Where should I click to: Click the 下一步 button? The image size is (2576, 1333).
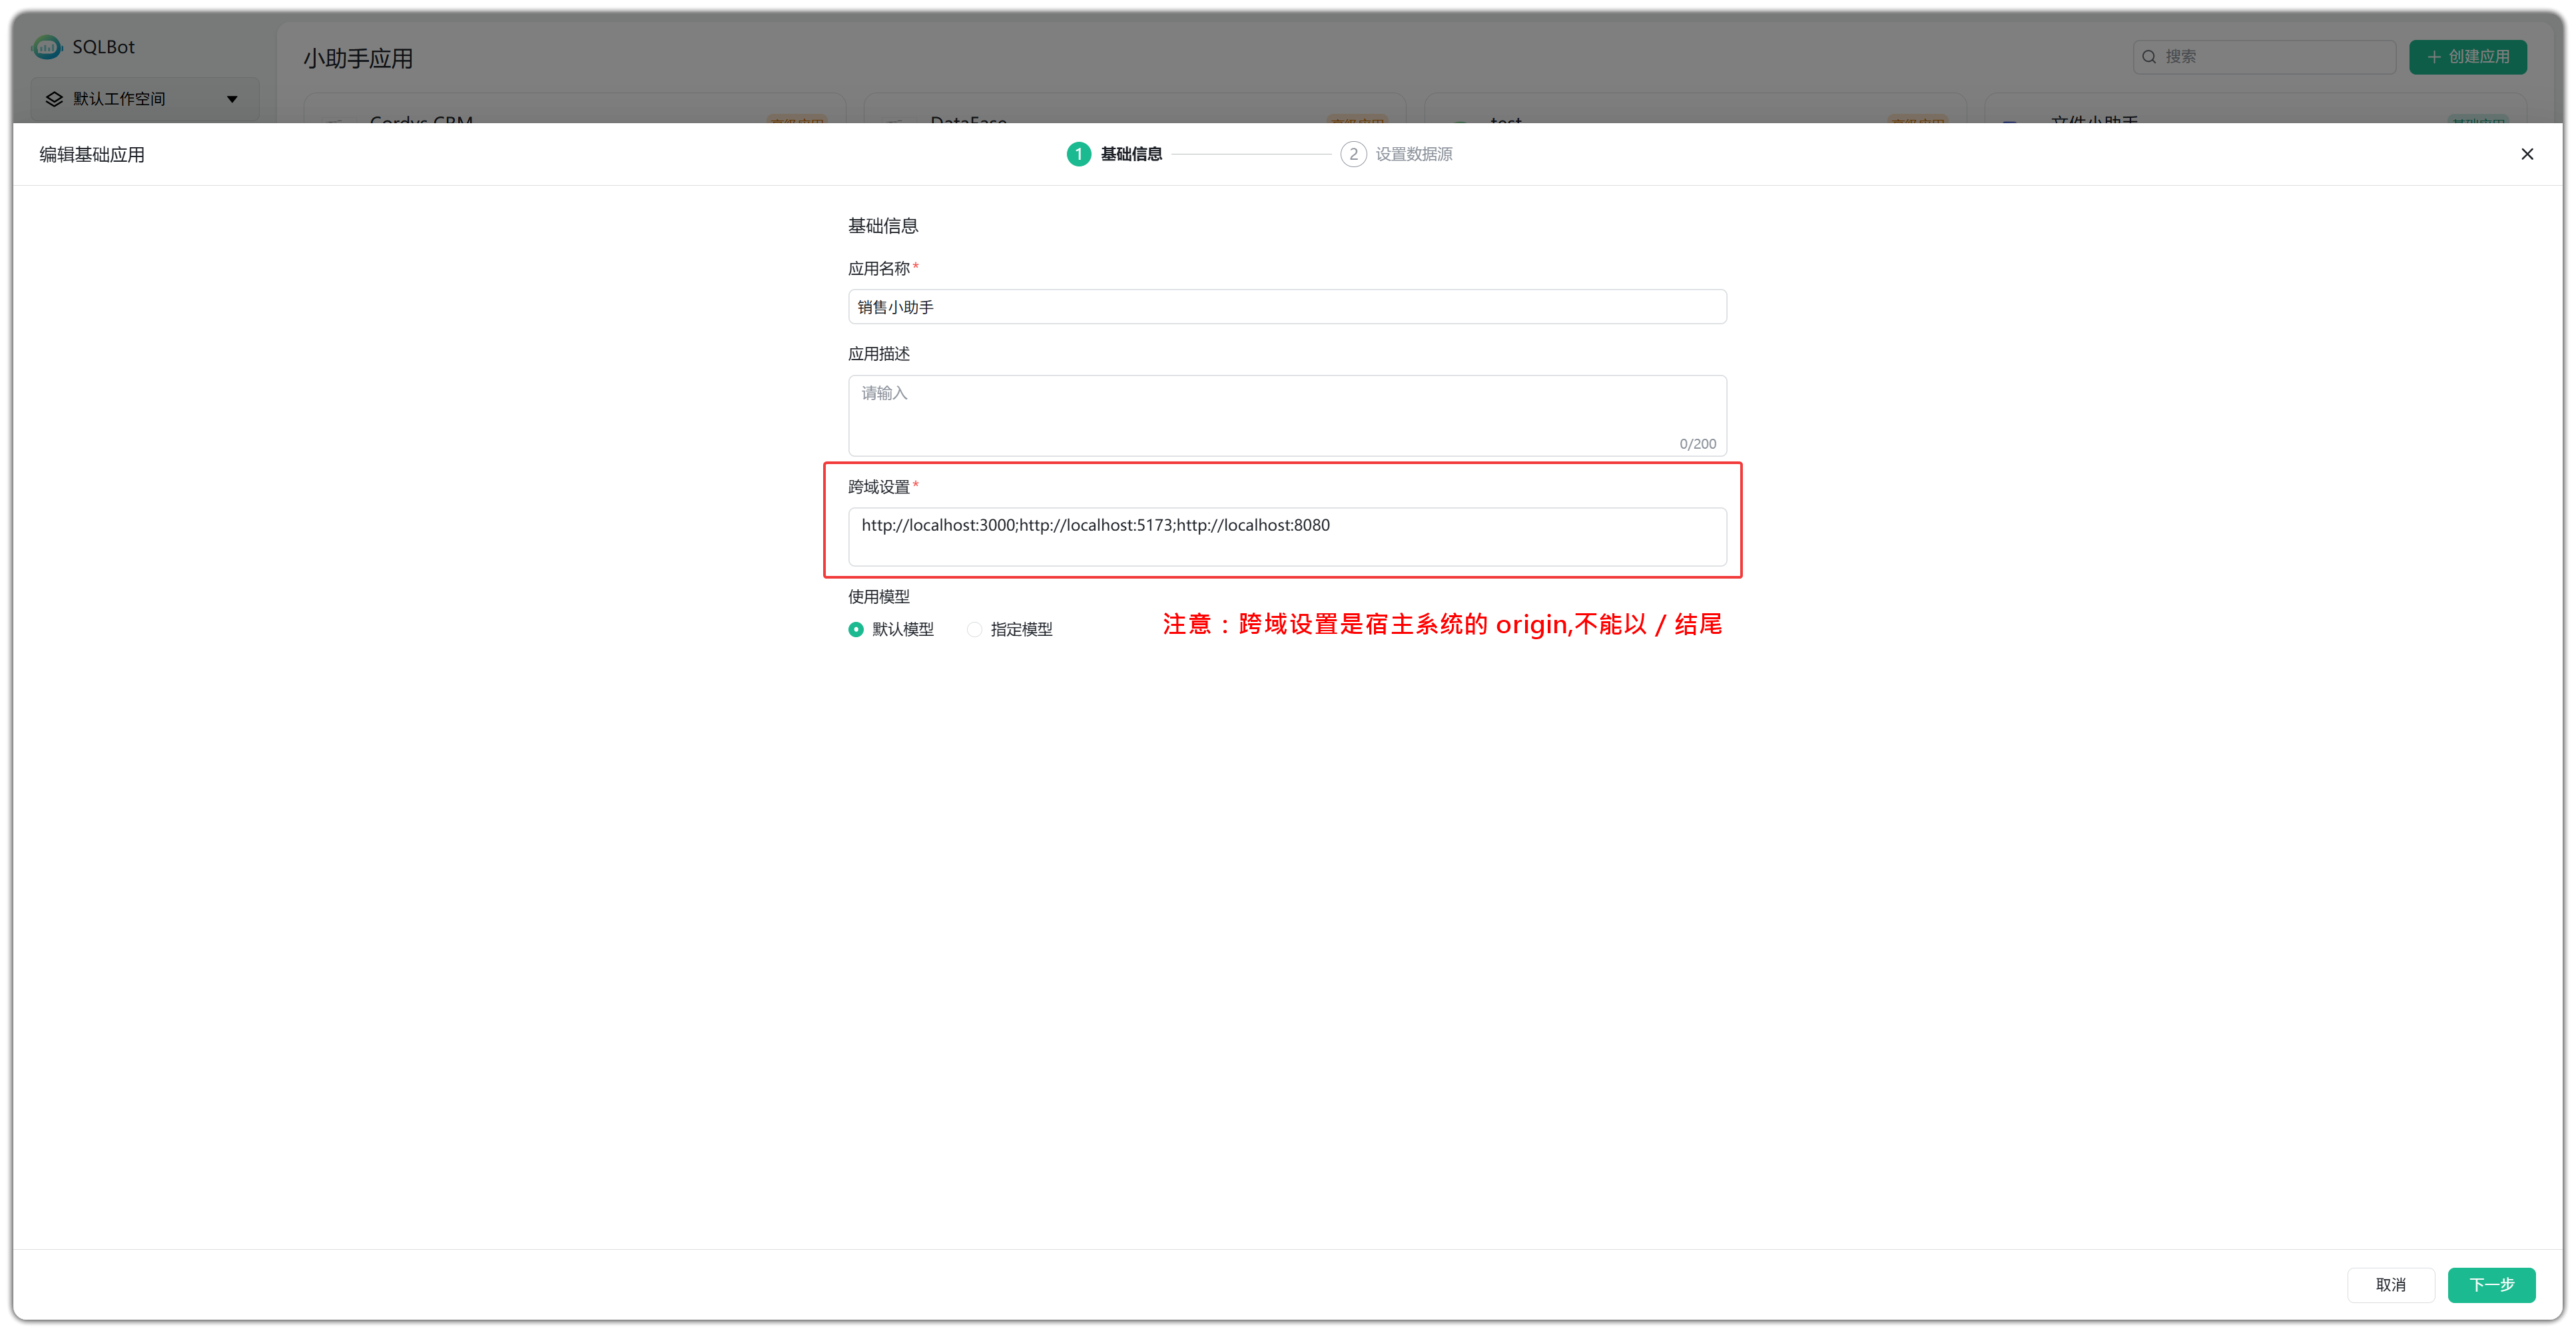2491,1285
